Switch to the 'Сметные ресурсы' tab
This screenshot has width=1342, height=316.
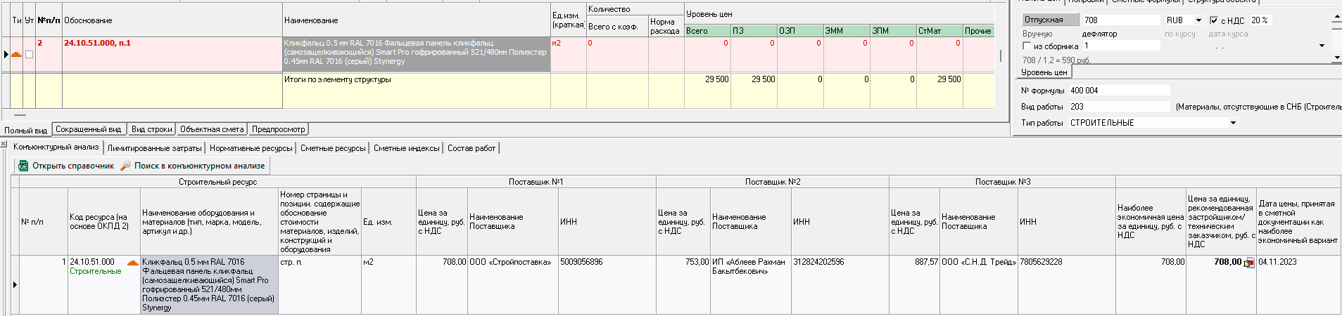pyautogui.click(x=333, y=148)
